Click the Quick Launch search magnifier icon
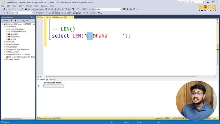 coord(204,2)
